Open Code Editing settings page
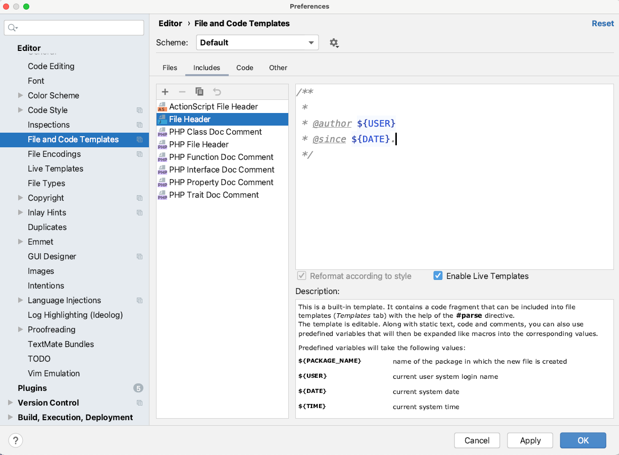 tap(51, 66)
